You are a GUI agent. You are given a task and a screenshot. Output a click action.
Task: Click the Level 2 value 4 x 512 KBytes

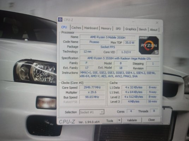(x=134, y=97)
